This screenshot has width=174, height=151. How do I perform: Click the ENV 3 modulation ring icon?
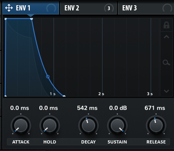[x=167, y=8]
